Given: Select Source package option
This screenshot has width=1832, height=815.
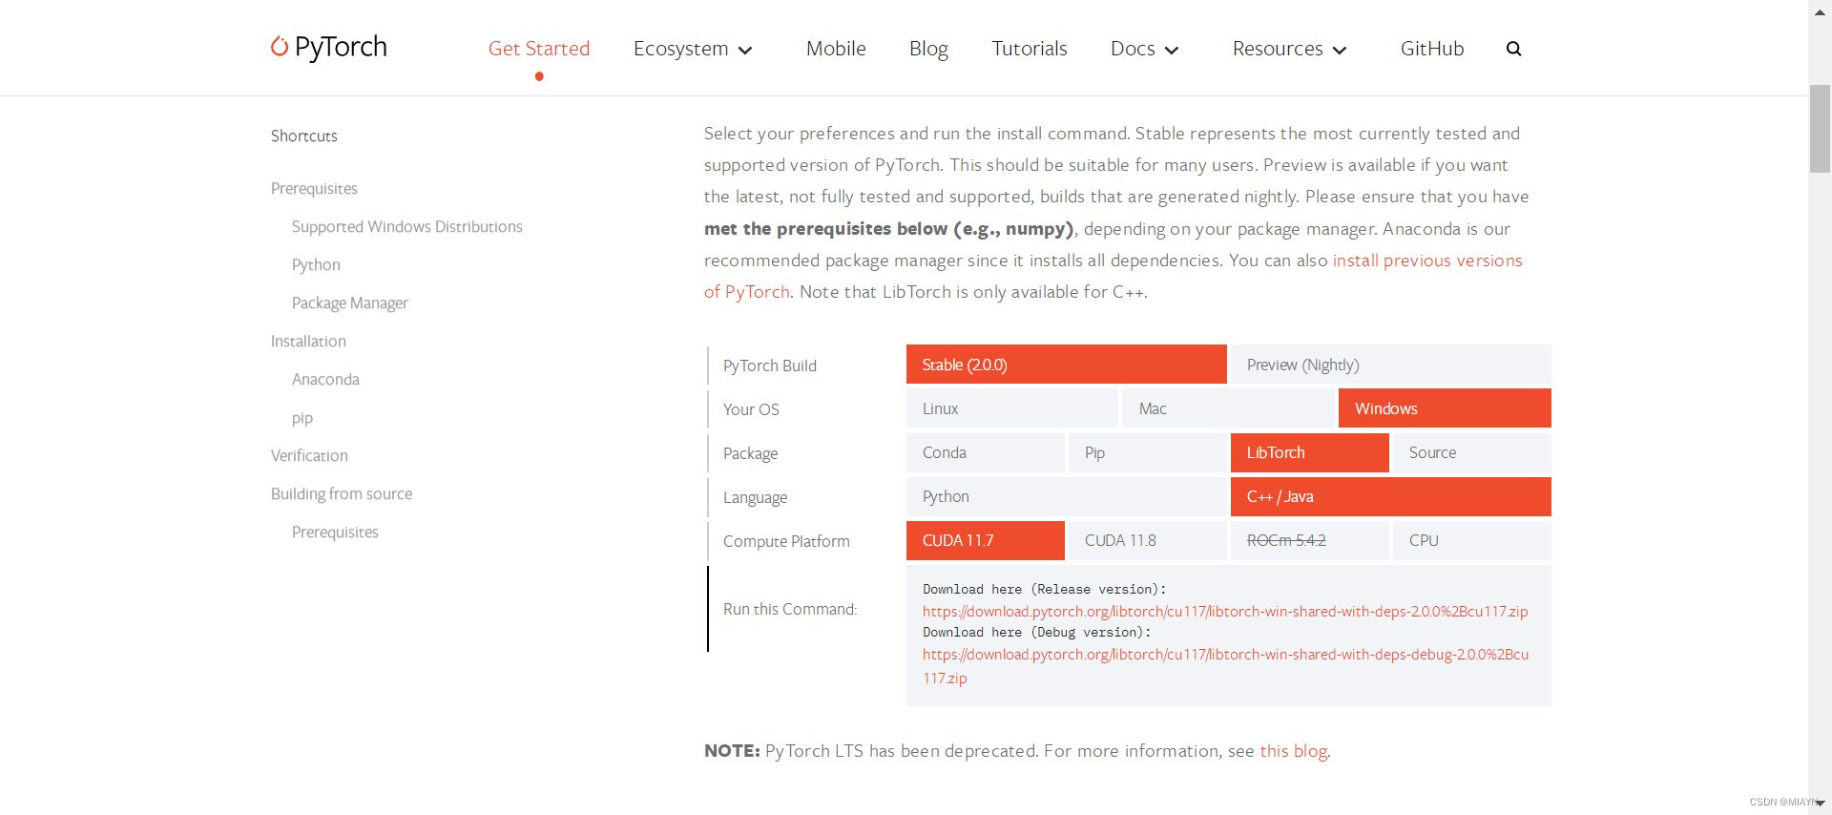Looking at the screenshot, I should click(1472, 452).
